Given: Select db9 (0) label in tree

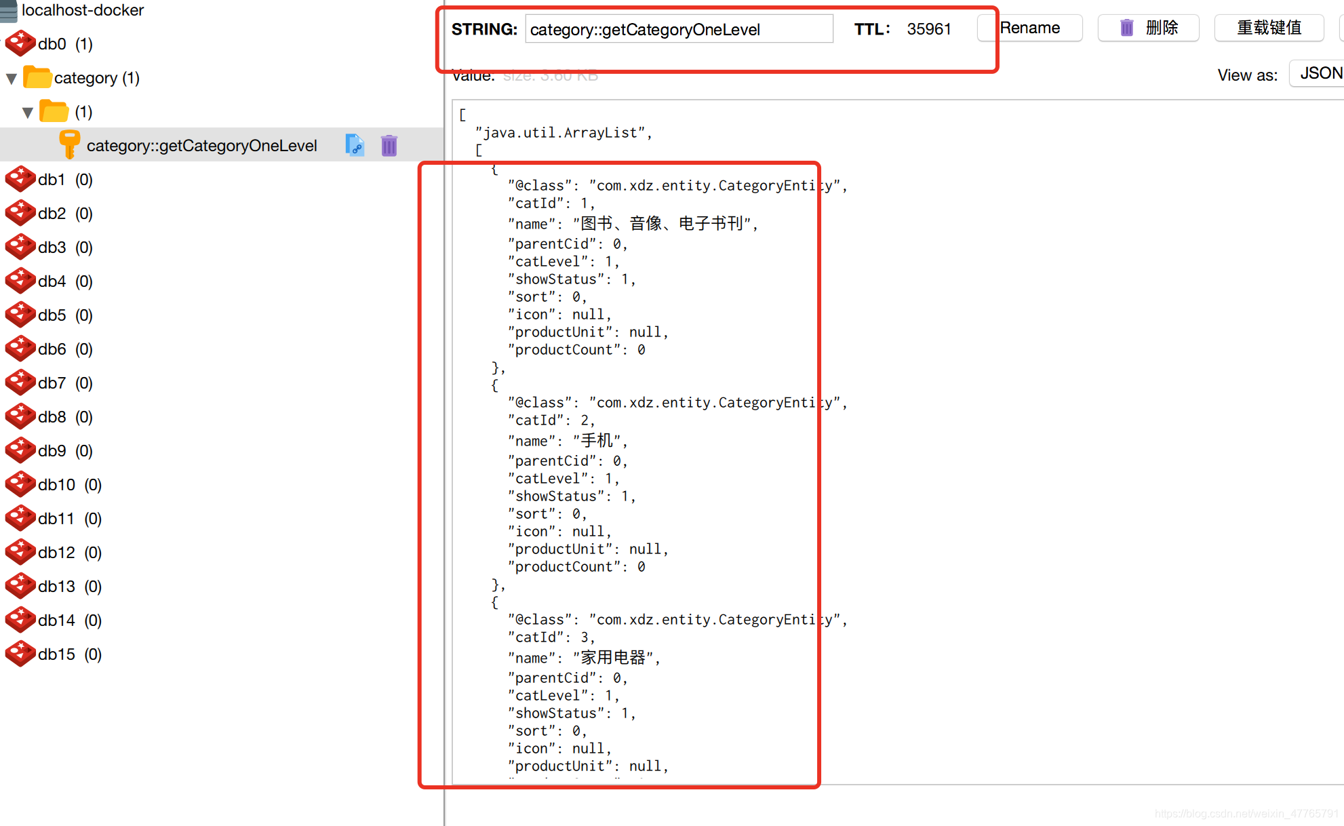Looking at the screenshot, I should (65, 451).
